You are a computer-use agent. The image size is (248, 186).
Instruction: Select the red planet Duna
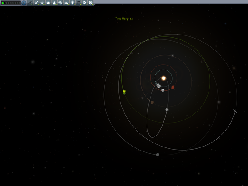coord(173,87)
